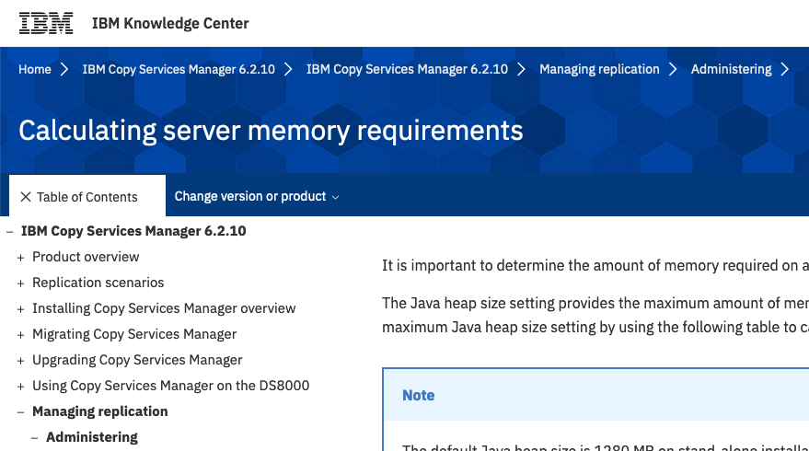Go to Home breadcrumb
809x451 pixels.
[x=35, y=69]
